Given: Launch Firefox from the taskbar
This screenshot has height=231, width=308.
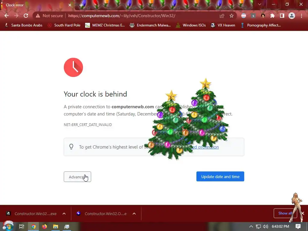Looking at the screenshot, I should [x=45, y=226].
